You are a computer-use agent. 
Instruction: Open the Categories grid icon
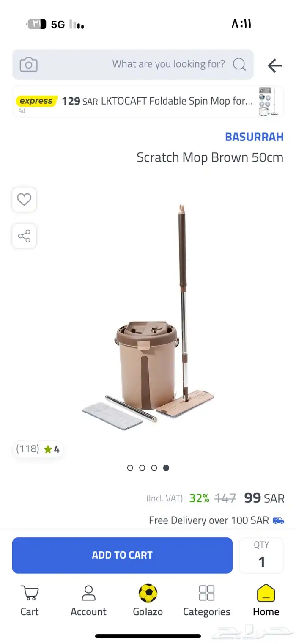[207, 600]
